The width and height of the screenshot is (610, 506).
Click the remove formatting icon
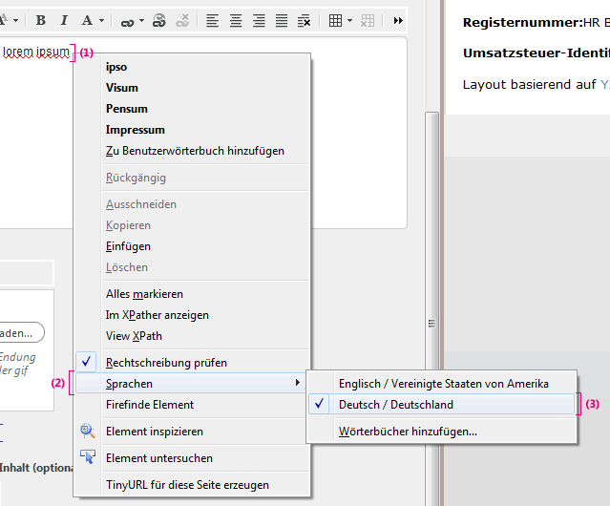coord(305,21)
